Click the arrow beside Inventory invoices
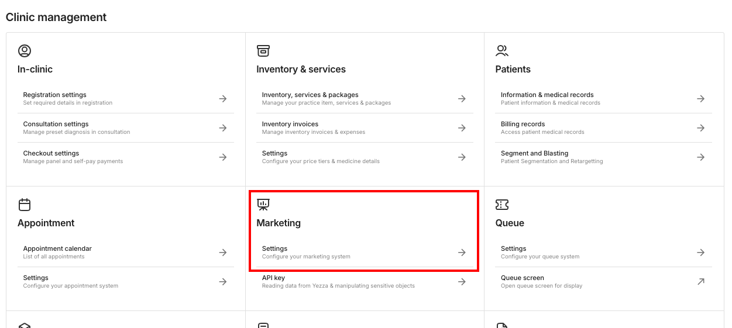Image resolution: width=732 pixels, height=328 pixels. (462, 128)
